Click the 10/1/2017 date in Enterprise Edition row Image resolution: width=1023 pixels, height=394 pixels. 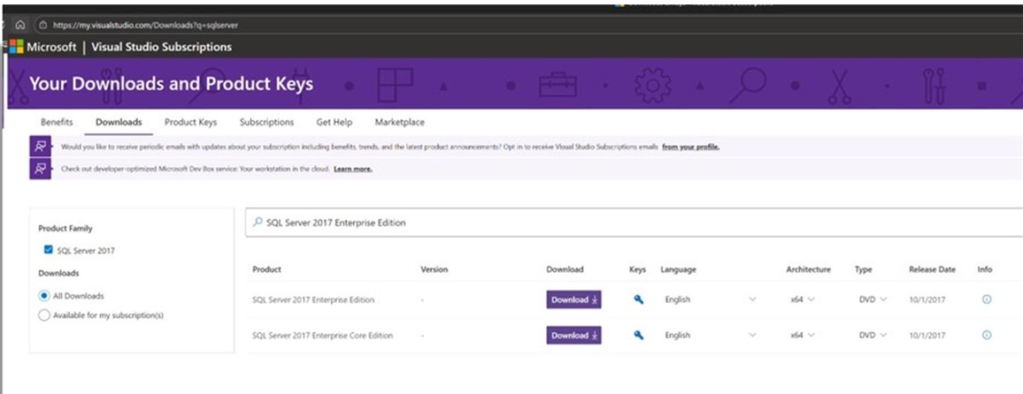927,300
